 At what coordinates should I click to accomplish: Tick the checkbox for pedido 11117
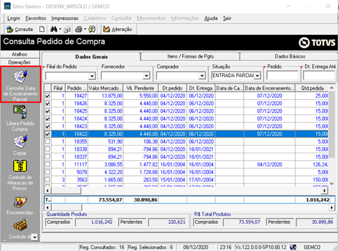click(48, 165)
